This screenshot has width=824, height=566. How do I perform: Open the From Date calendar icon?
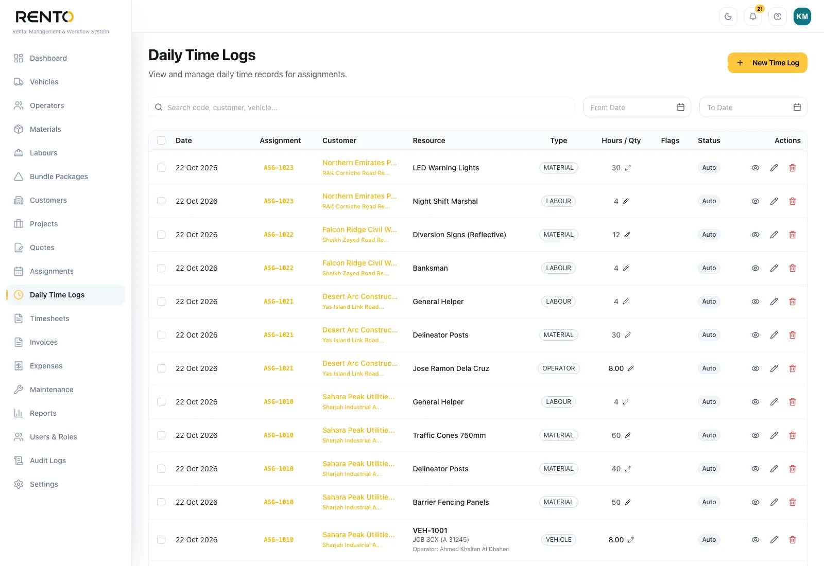click(x=681, y=107)
